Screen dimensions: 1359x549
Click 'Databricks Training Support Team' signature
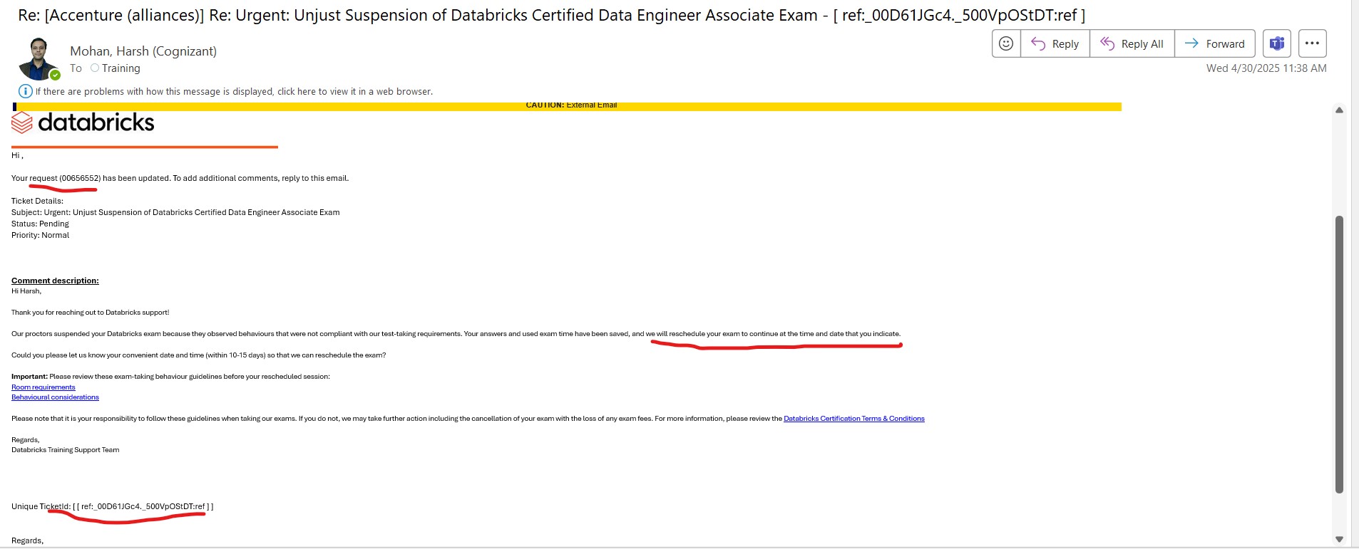pyautogui.click(x=65, y=450)
